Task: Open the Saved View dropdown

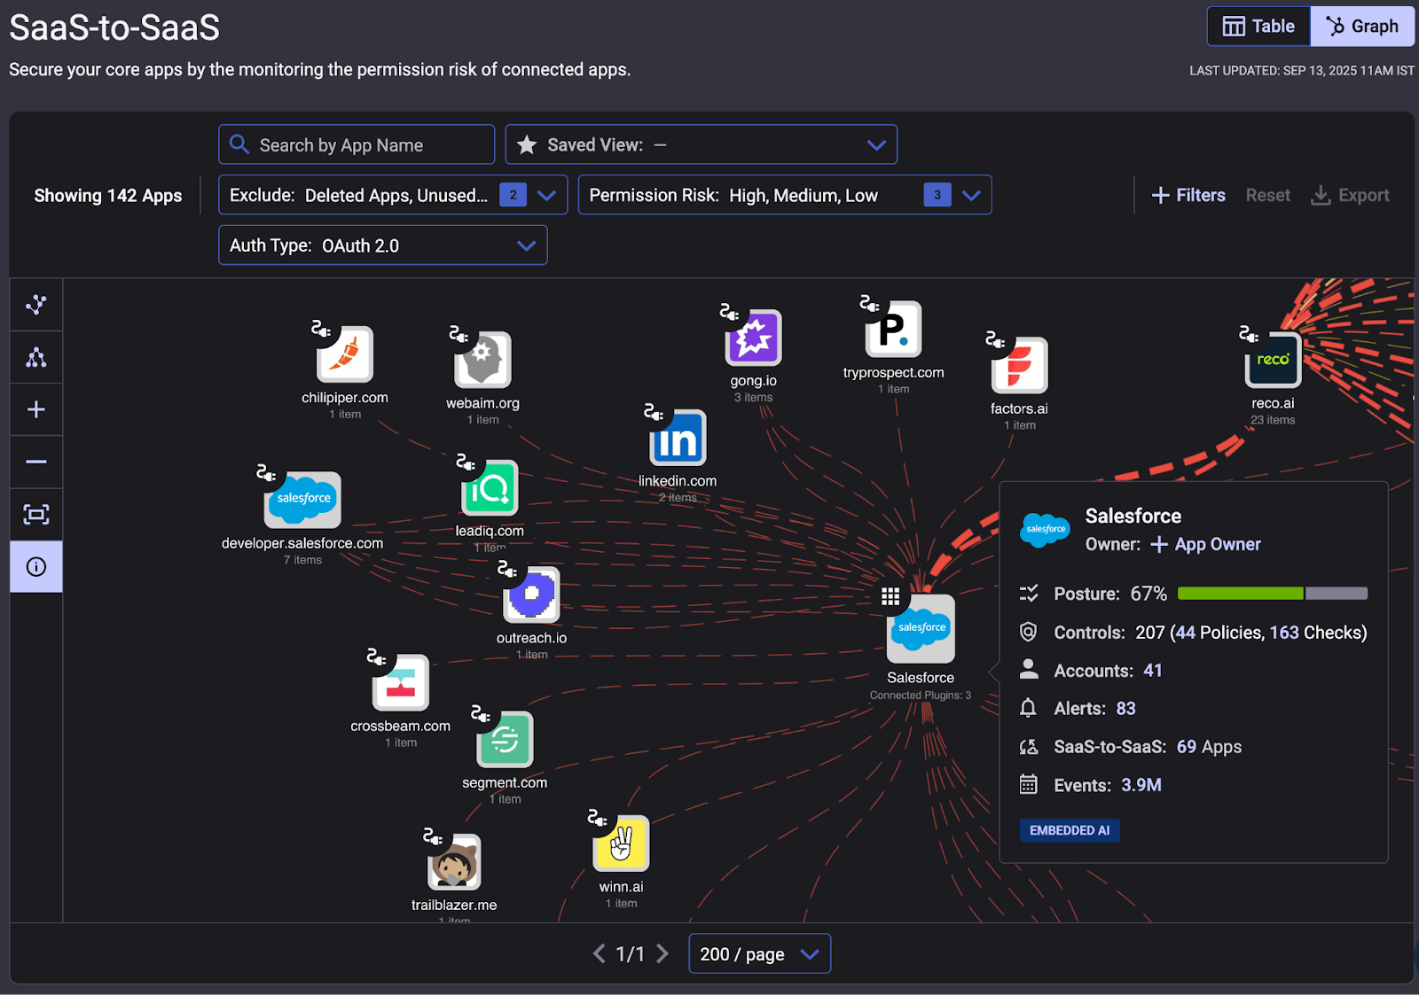Action: tap(702, 144)
